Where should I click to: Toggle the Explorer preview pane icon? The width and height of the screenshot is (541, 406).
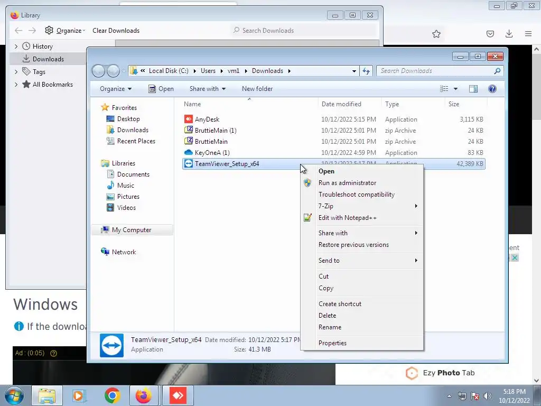pyautogui.click(x=473, y=89)
